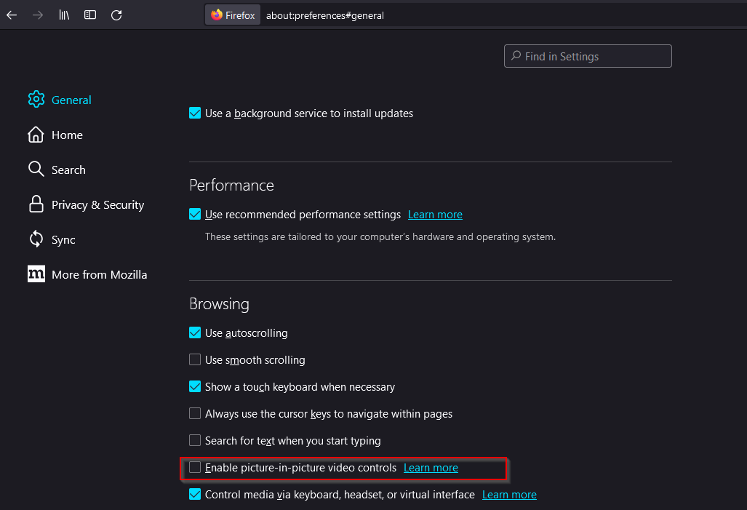Image resolution: width=747 pixels, height=510 pixels.
Task: Click the magnifier in Find in Settings
Action: 516,56
